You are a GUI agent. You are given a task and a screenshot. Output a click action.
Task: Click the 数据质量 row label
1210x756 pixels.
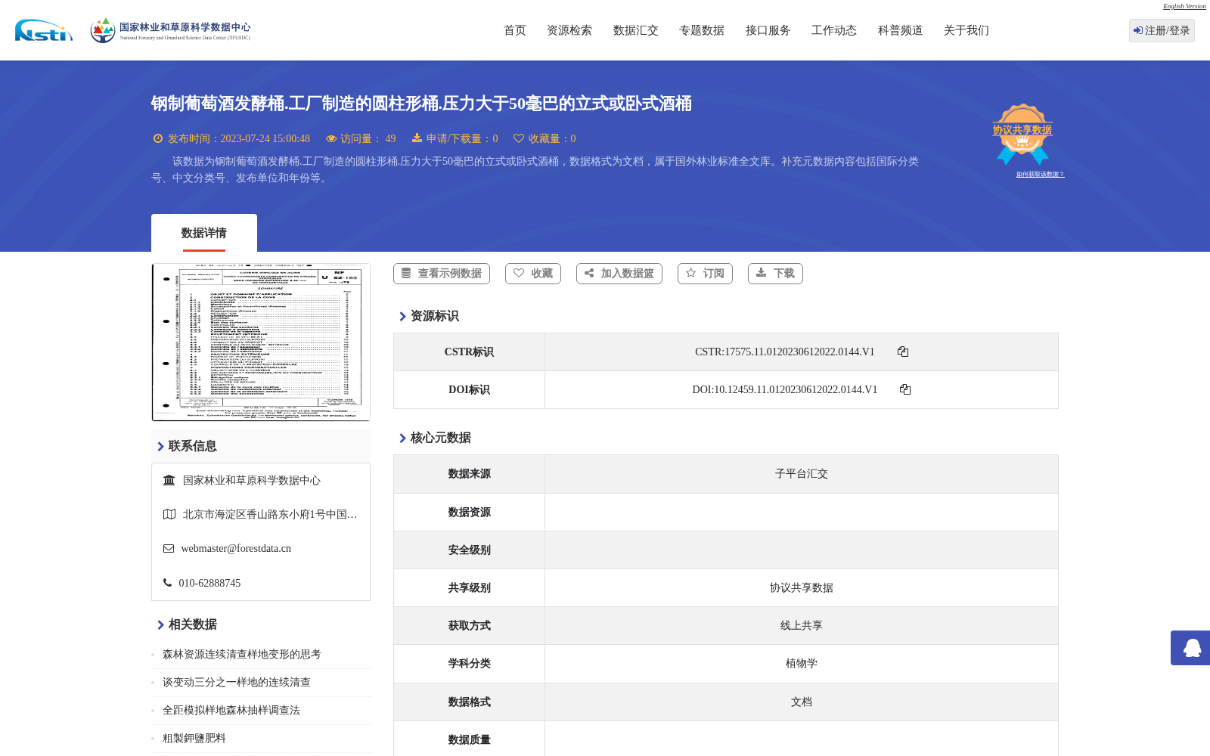[470, 740]
